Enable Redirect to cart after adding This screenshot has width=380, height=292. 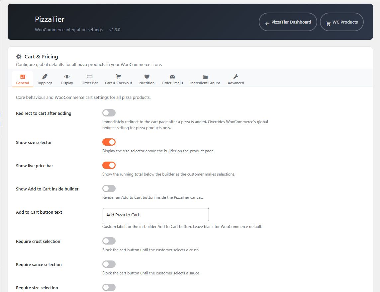coord(109,113)
